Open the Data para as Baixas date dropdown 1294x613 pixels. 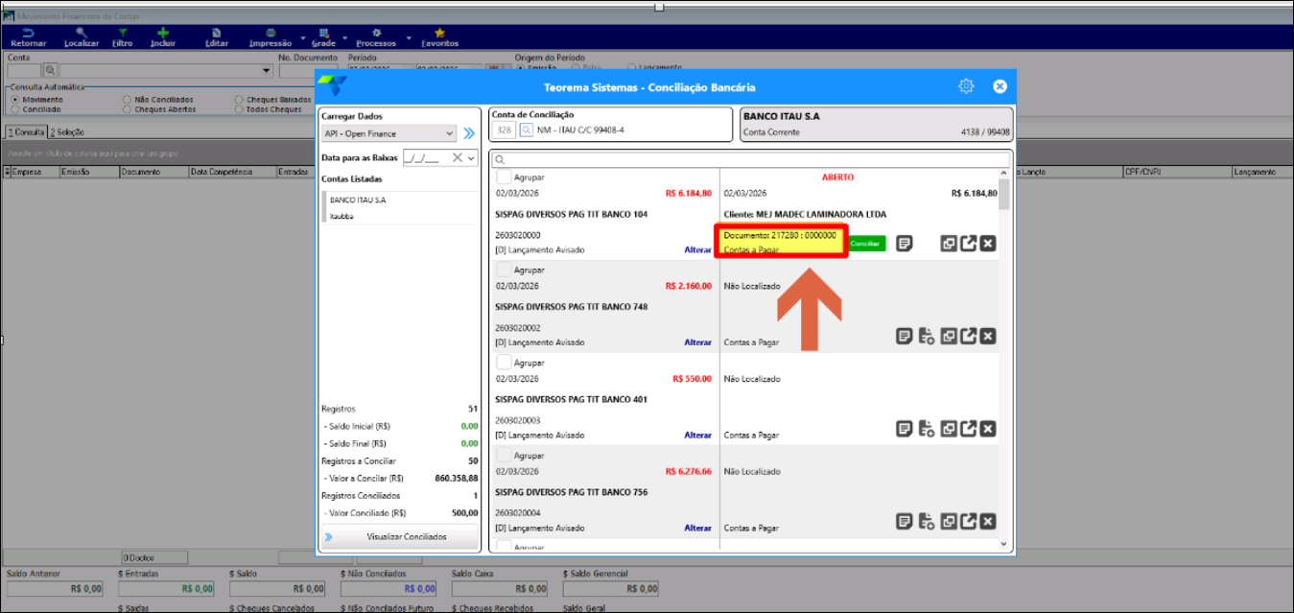click(470, 158)
